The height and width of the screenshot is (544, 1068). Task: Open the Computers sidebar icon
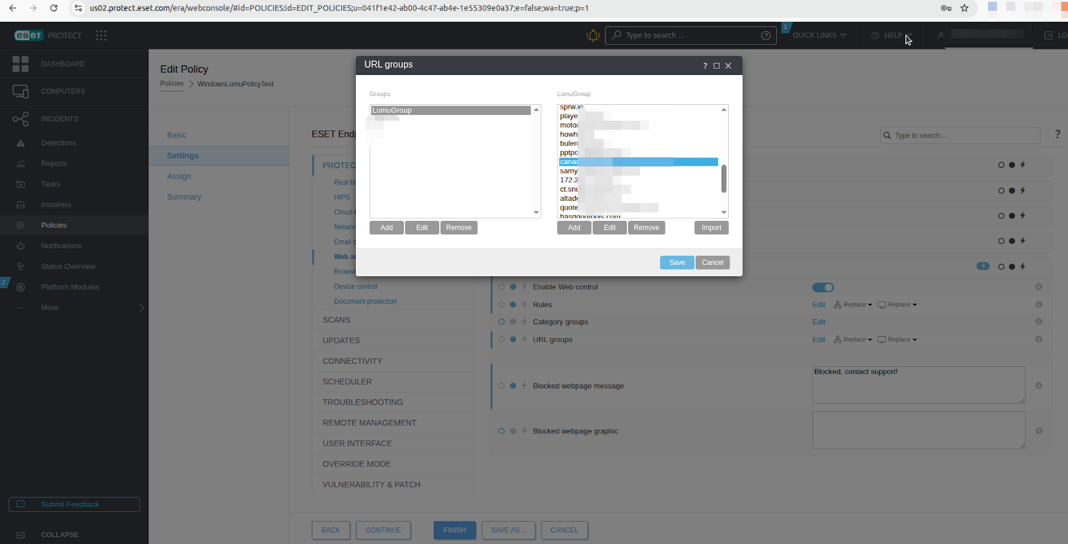(21, 91)
